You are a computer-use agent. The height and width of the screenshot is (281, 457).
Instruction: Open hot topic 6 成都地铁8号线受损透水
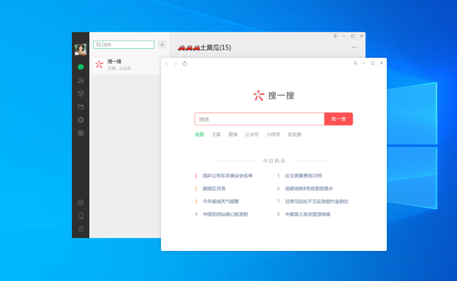coord(309,188)
